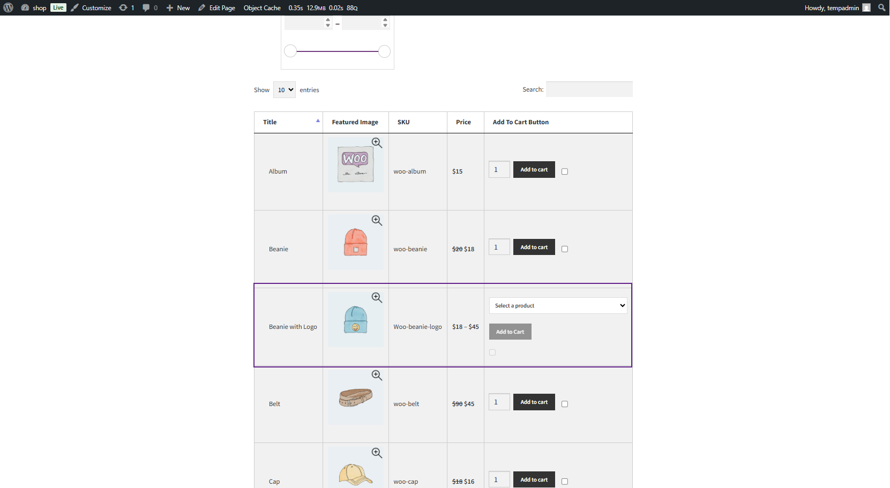Viewport: 890px width, 488px height.
Task: Add Belt to cart
Action: 534,402
